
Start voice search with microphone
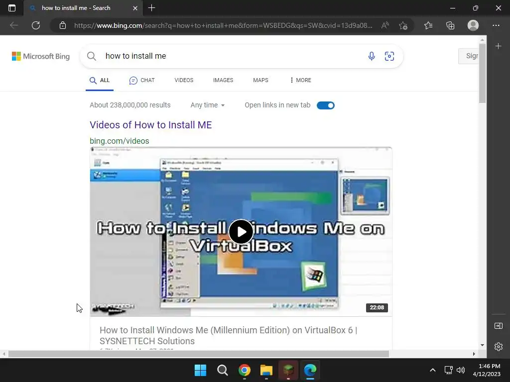point(372,56)
